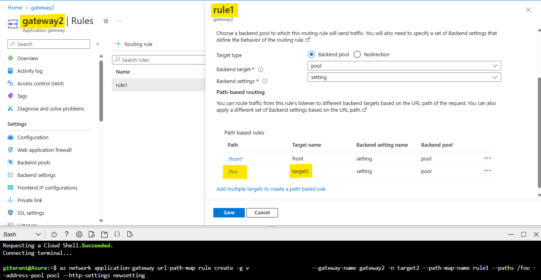Click the Routing rule add button

pos(134,44)
